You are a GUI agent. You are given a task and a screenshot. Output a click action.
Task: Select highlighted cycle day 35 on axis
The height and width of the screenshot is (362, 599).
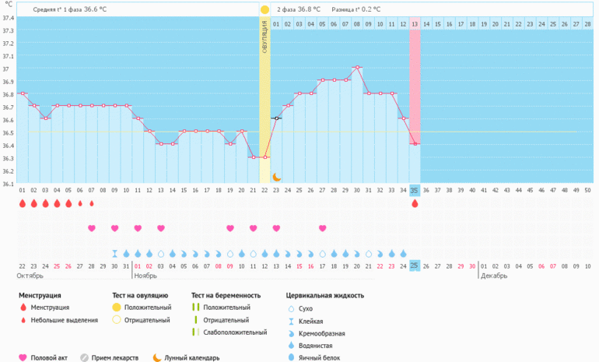click(415, 190)
